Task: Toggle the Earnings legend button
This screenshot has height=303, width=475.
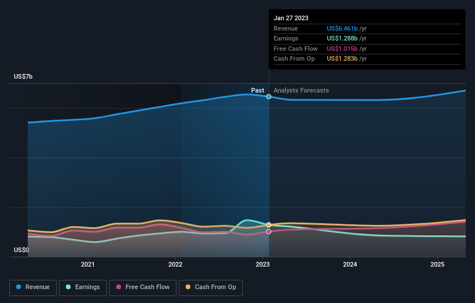Action: (83, 287)
